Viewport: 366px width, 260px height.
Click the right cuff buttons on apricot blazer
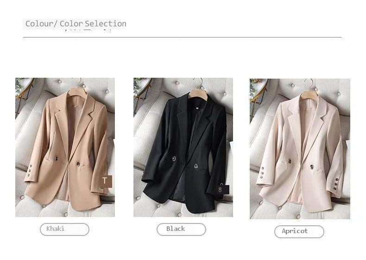[336, 184]
